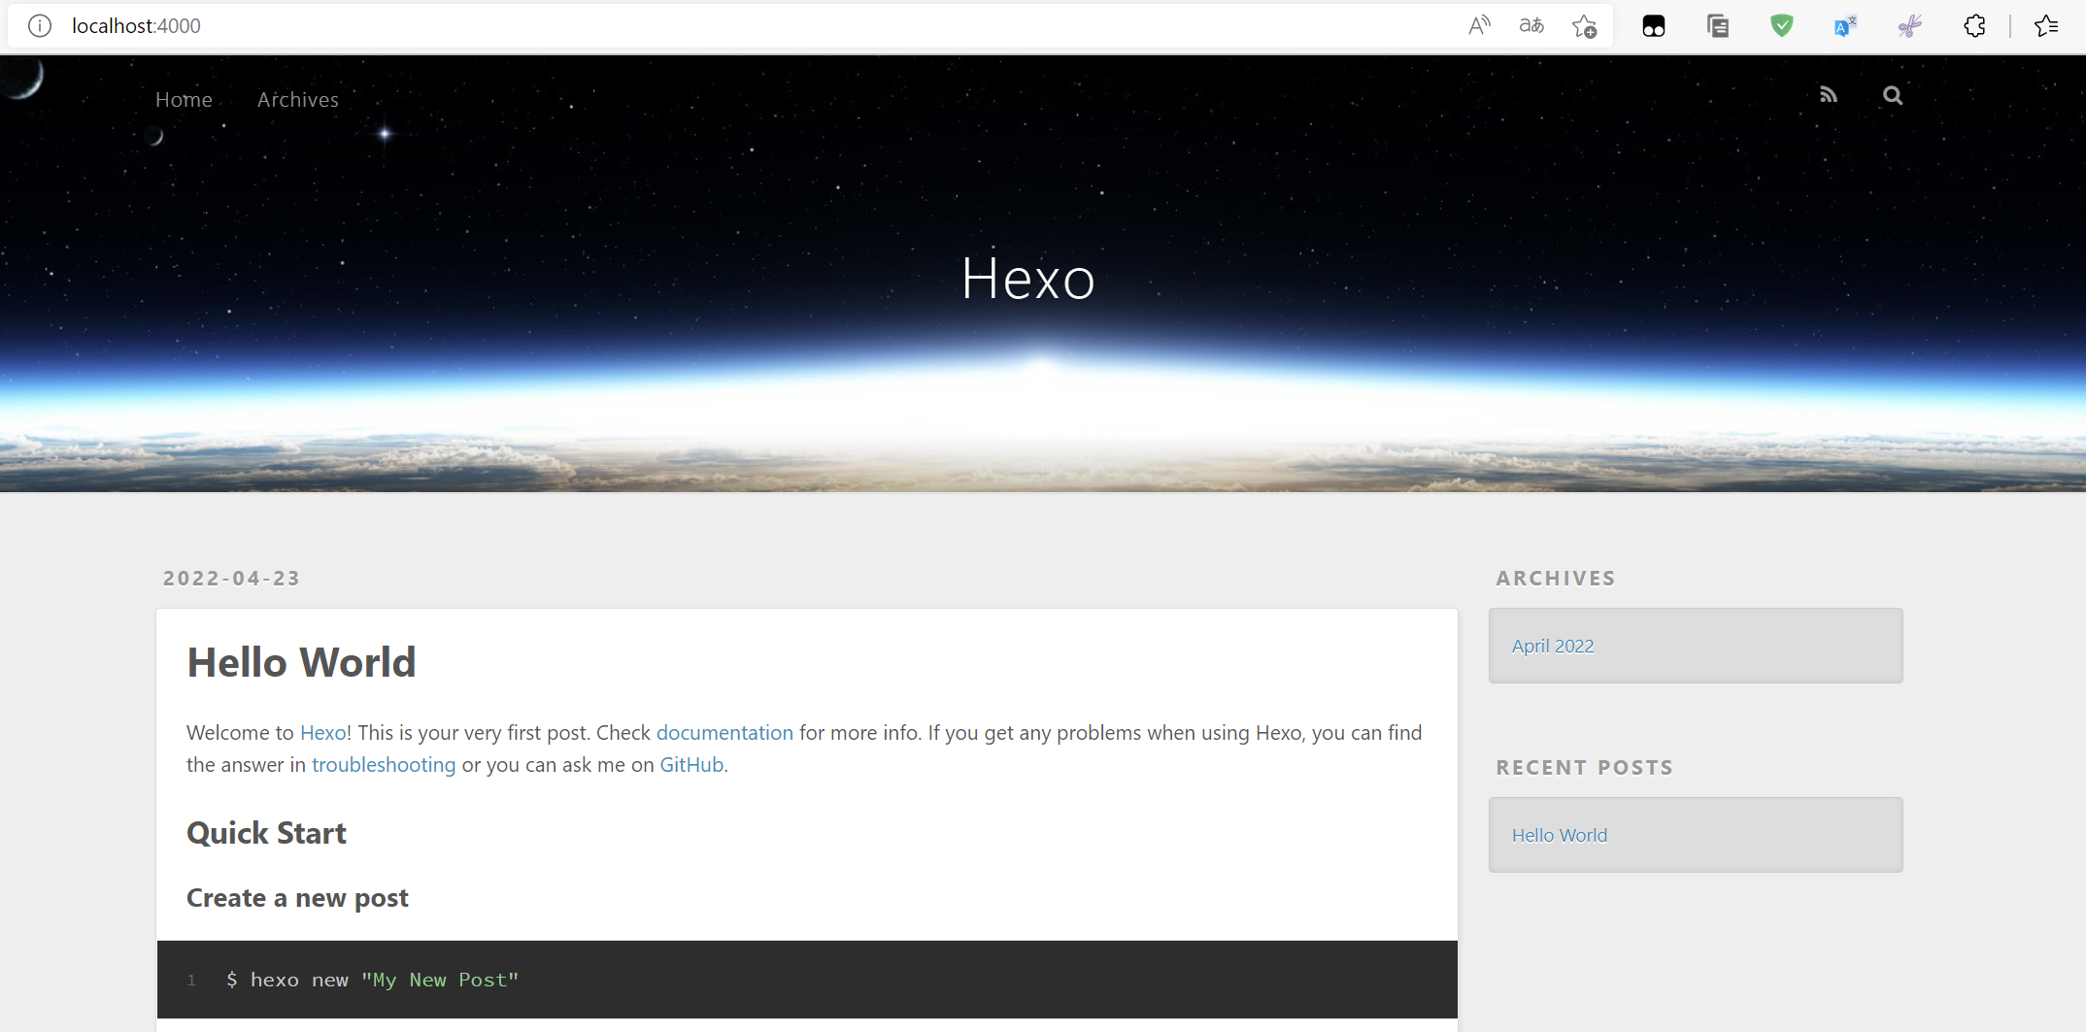Click the RSS feed icon in header
The height and width of the screenshot is (1032, 2086).
click(x=1829, y=95)
